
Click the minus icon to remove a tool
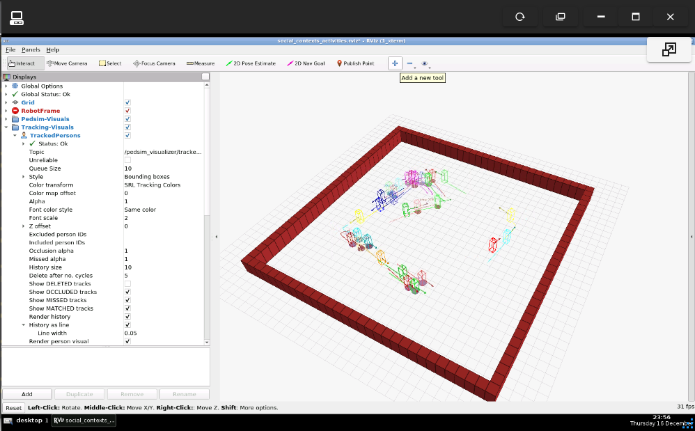click(x=409, y=63)
